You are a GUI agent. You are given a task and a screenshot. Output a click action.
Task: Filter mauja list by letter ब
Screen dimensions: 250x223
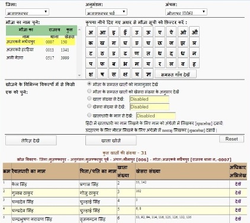point(114,63)
